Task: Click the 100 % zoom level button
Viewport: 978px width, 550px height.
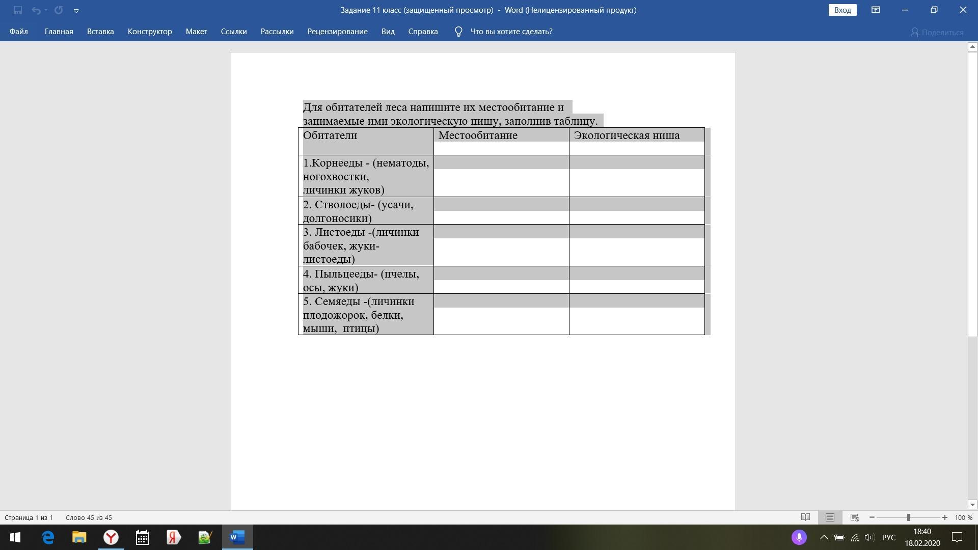Action: click(x=963, y=517)
